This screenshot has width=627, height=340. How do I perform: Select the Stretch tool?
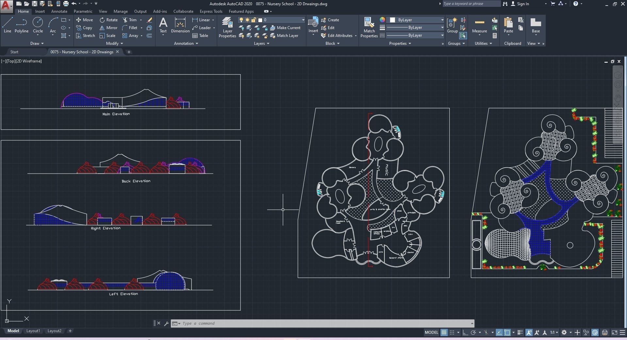pyautogui.click(x=86, y=36)
